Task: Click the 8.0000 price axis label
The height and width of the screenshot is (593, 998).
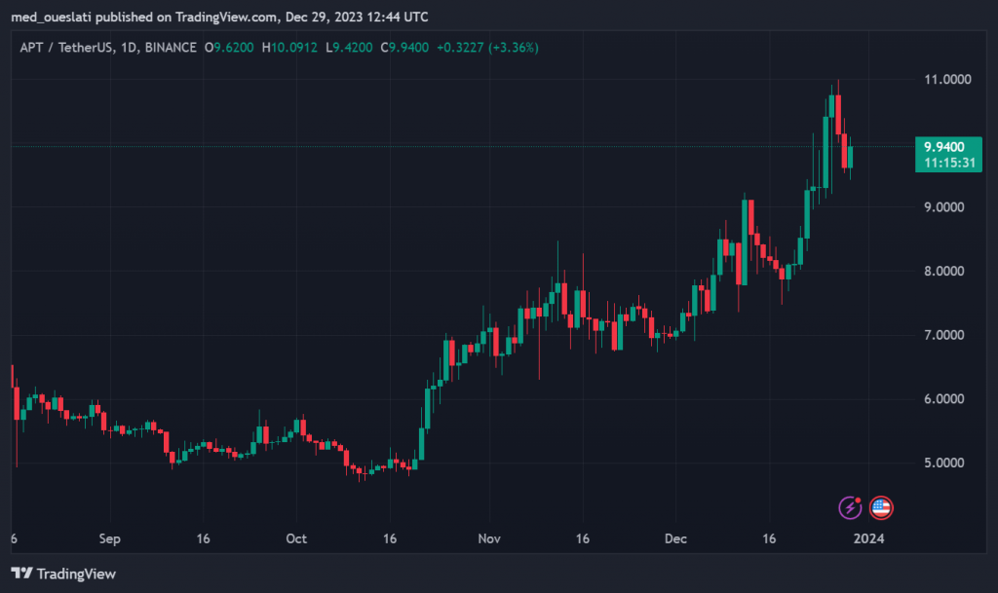Action: [x=948, y=271]
